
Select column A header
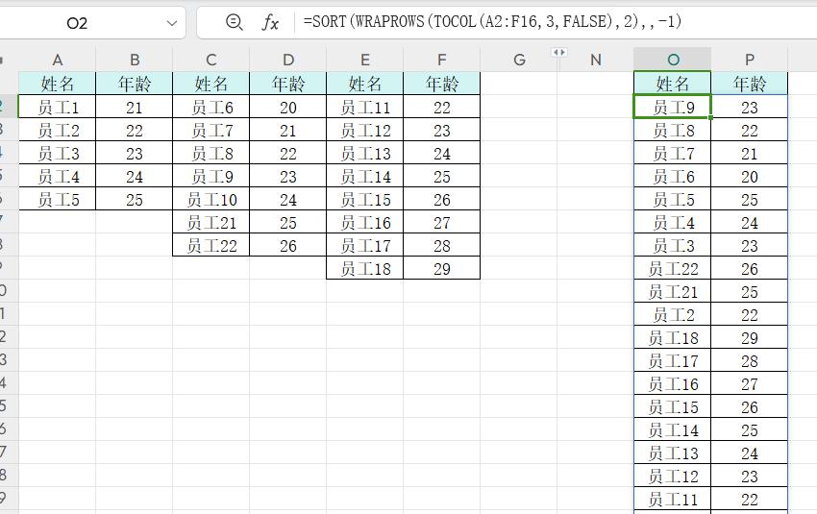pos(58,60)
